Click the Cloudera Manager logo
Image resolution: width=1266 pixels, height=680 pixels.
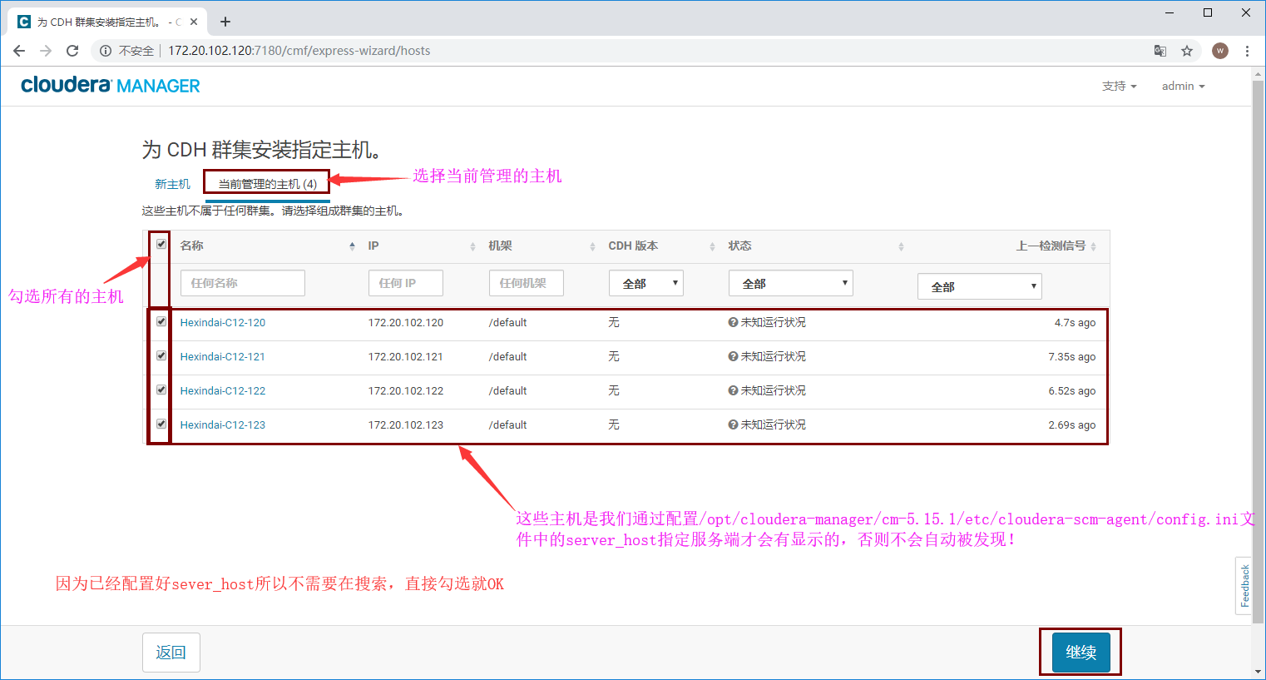pyautogui.click(x=111, y=85)
